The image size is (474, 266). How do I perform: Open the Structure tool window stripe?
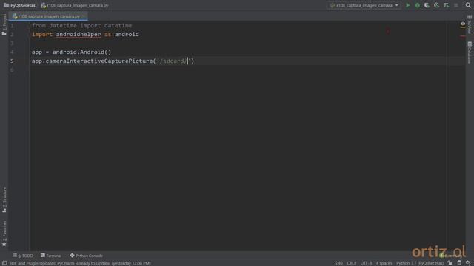(x=4, y=199)
